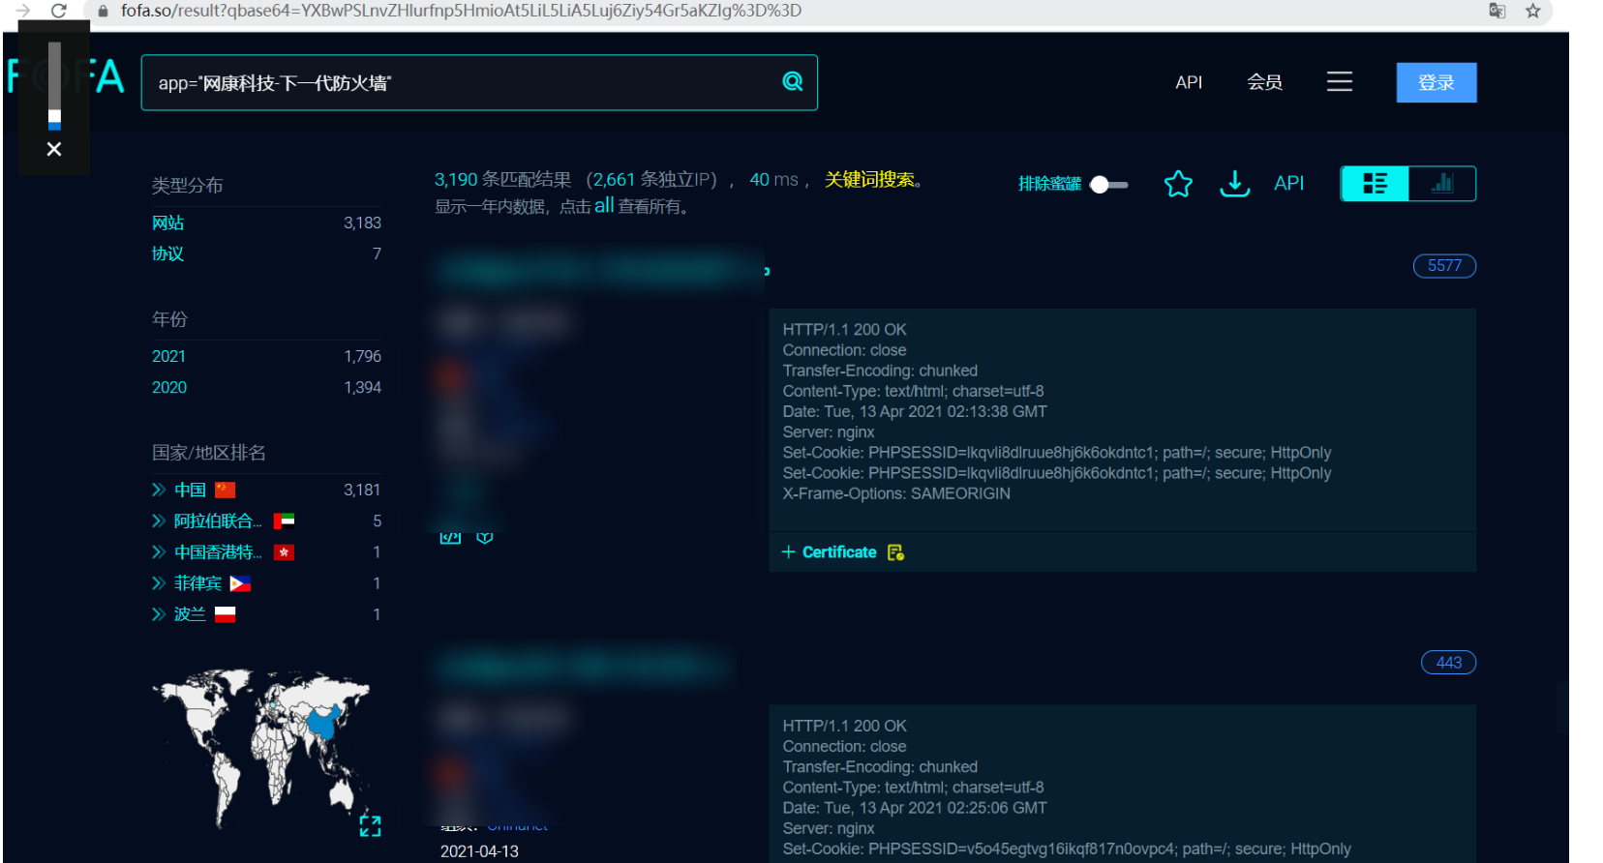Open the hamburger menu icon

click(x=1340, y=82)
